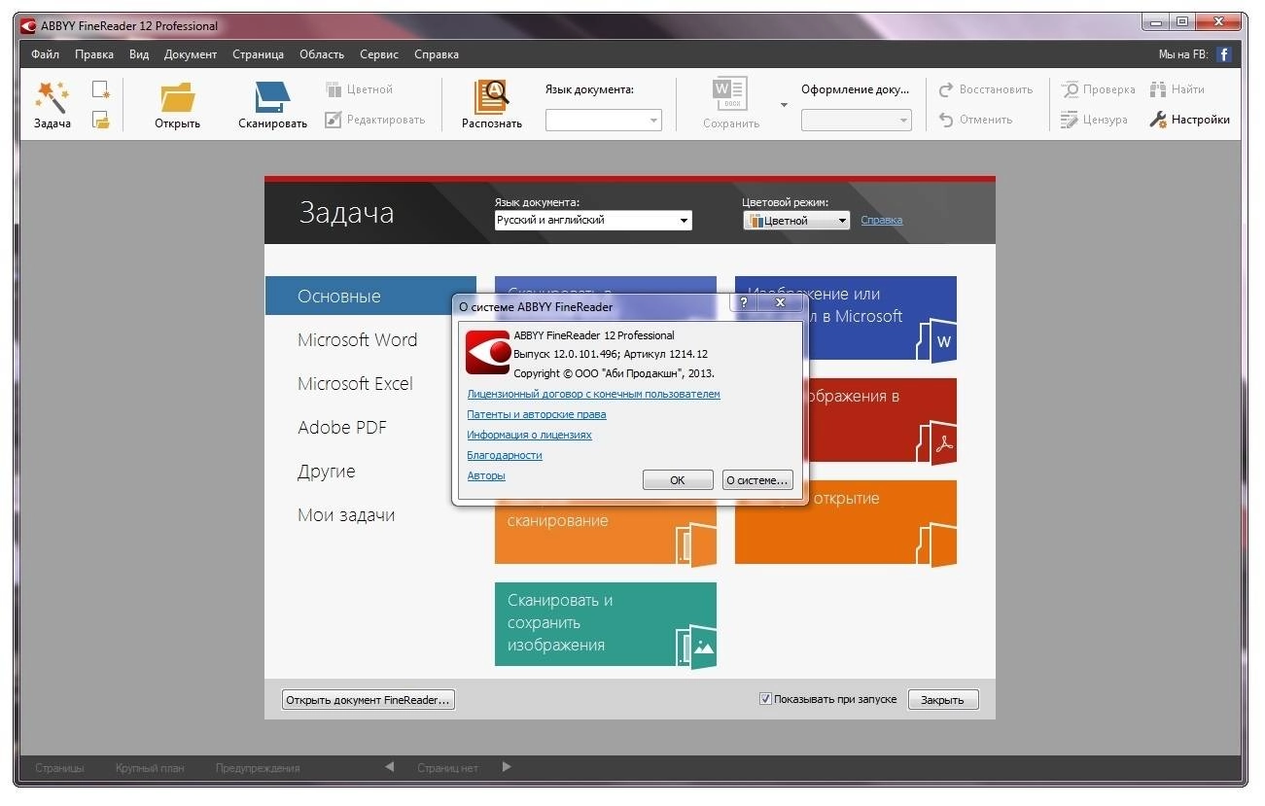Open the toolbar Язык документа combo box
Viewport: 1265px width, 806px height.
pos(603,120)
